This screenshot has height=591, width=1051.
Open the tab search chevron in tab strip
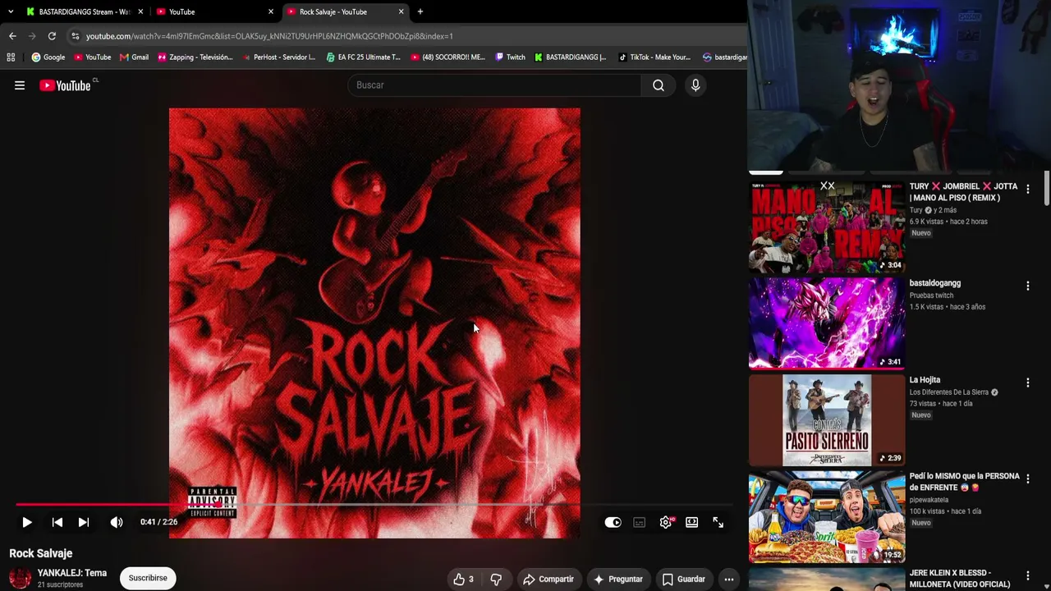[x=10, y=11]
